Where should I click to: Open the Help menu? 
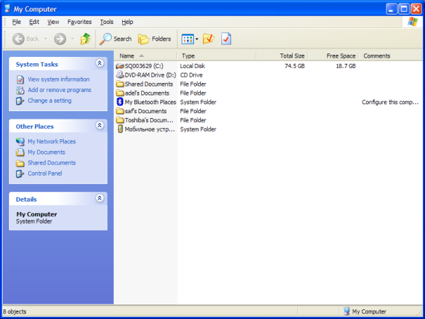tap(127, 22)
